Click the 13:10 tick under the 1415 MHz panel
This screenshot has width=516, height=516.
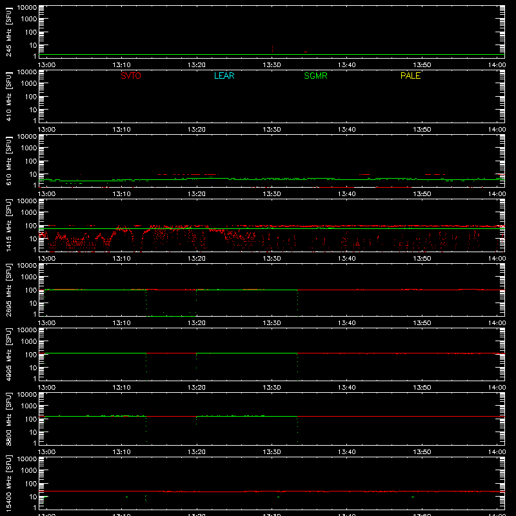click(x=121, y=259)
